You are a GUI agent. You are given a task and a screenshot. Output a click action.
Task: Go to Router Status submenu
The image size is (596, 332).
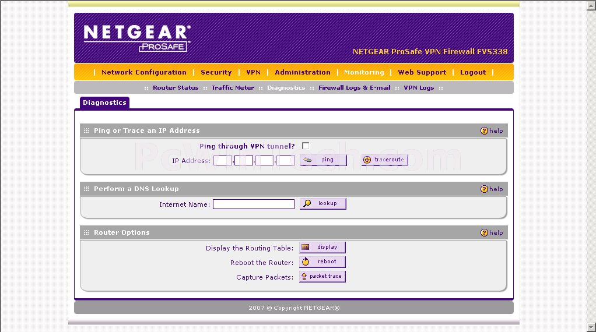coord(176,87)
